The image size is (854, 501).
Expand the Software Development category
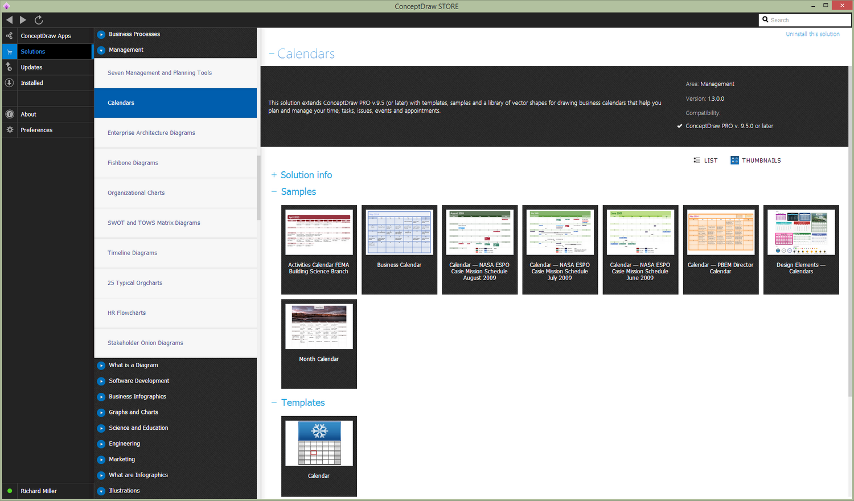tap(101, 381)
